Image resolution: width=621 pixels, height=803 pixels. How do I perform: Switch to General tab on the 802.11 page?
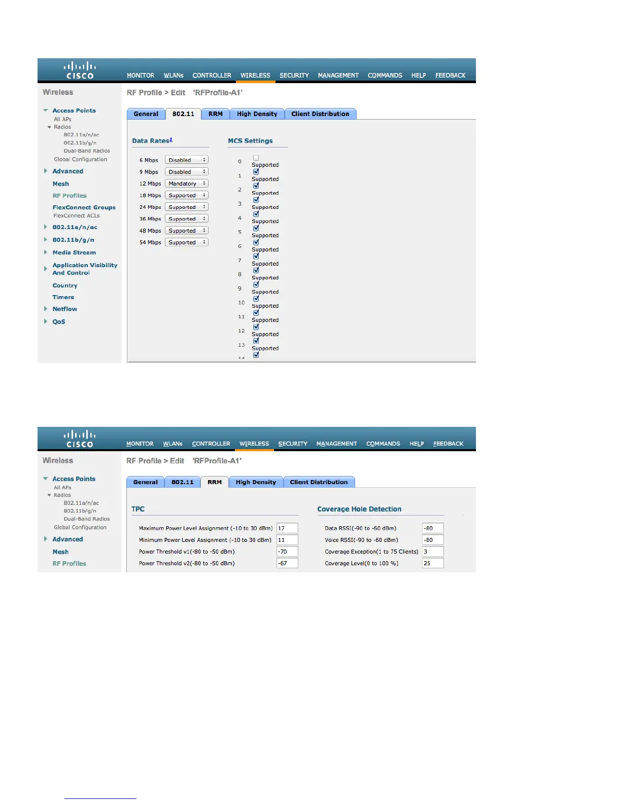coord(146,114)
